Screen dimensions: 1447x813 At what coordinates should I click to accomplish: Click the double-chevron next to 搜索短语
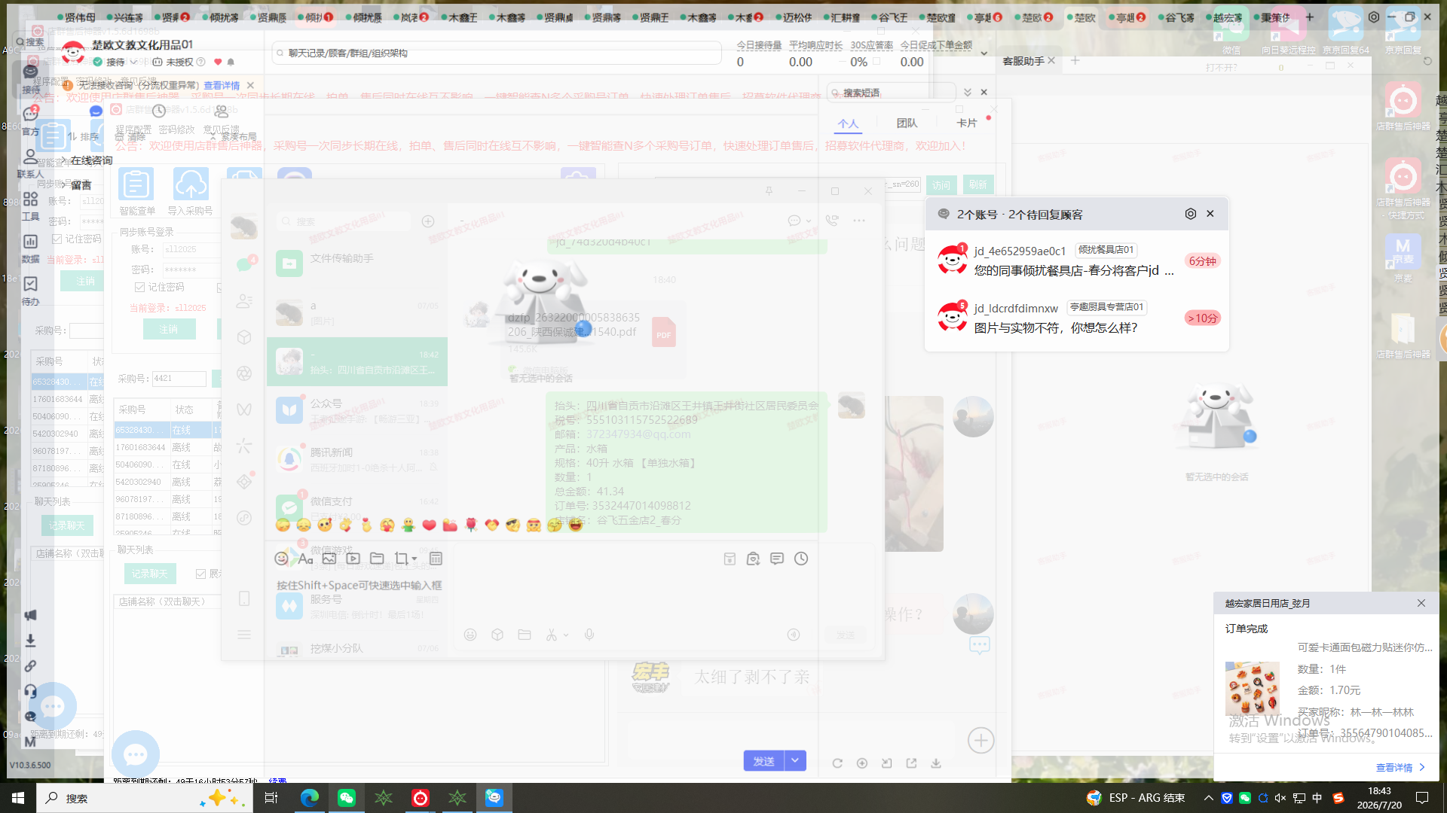click(x=968, y=93)
